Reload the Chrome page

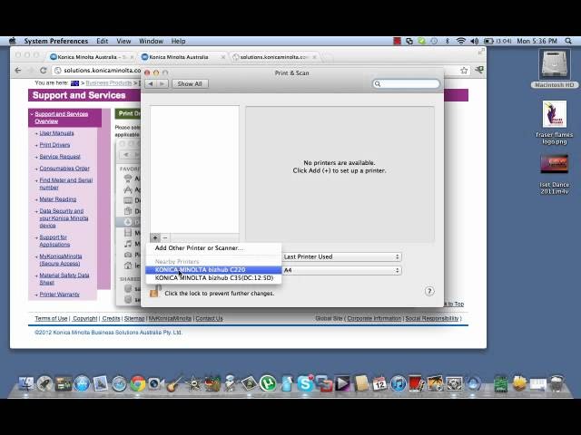click(x=43, y=71)
